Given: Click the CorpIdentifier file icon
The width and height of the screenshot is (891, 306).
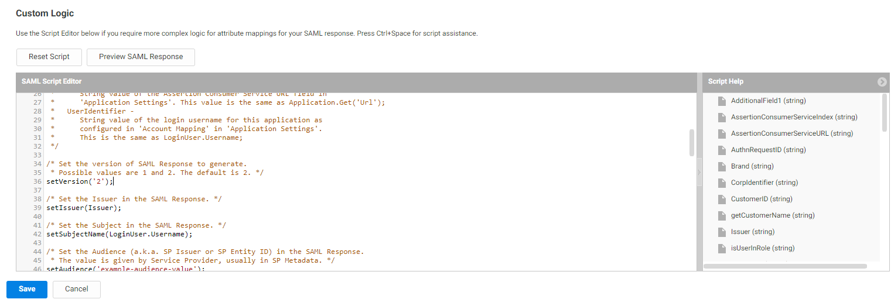Looking at the screenshot, I should pos(722,183).
